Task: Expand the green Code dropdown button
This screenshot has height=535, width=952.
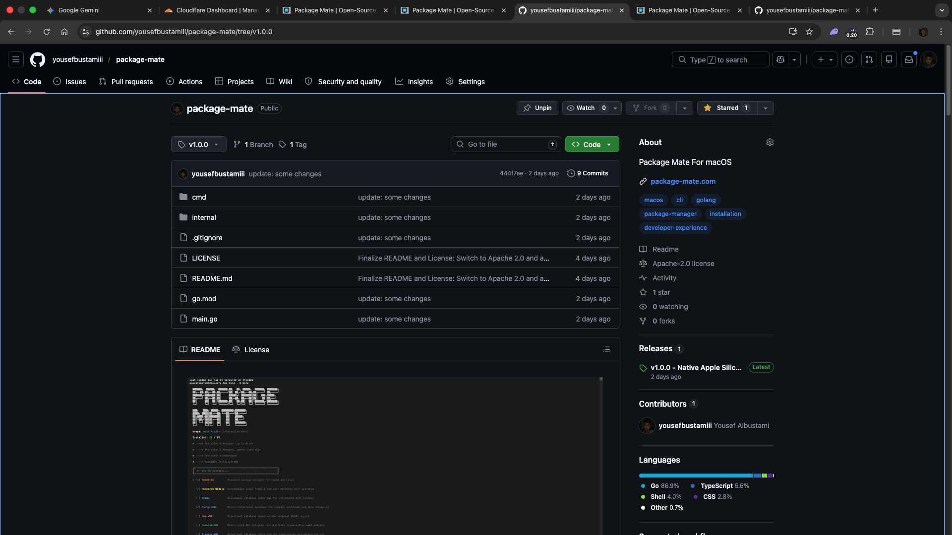Action: pos(592,145)
